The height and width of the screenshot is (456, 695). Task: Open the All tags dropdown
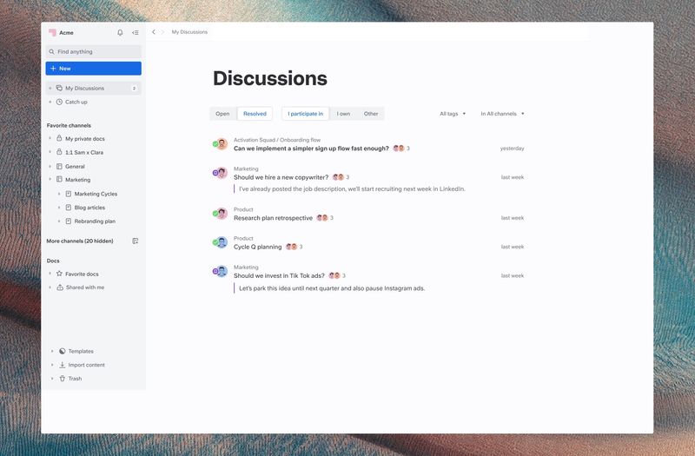(453, 114)
